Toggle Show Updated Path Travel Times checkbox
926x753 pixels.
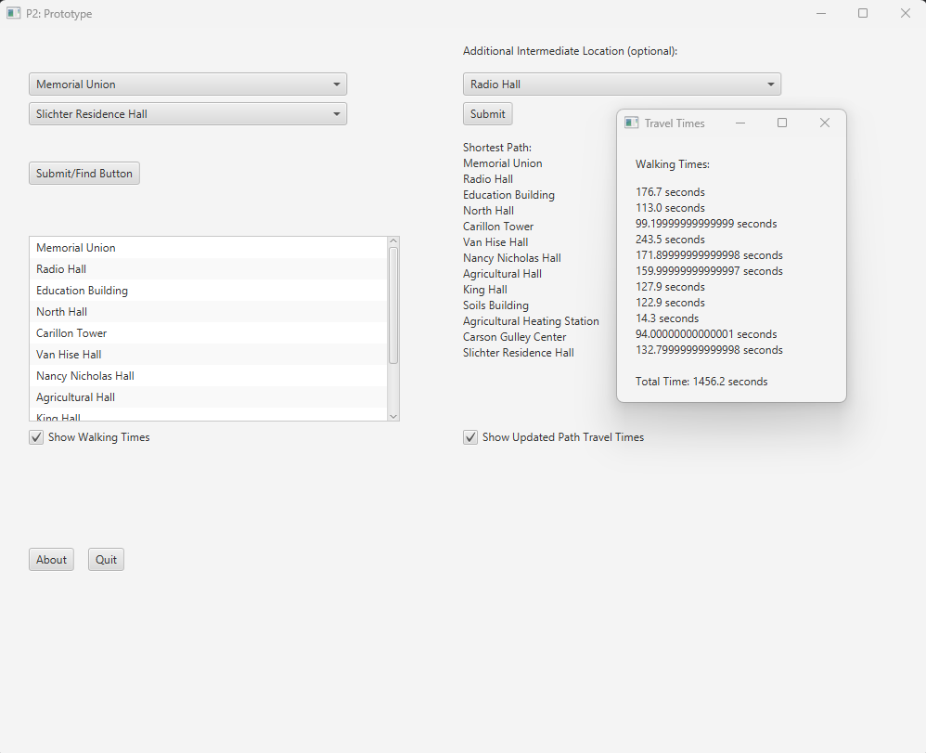470,437
